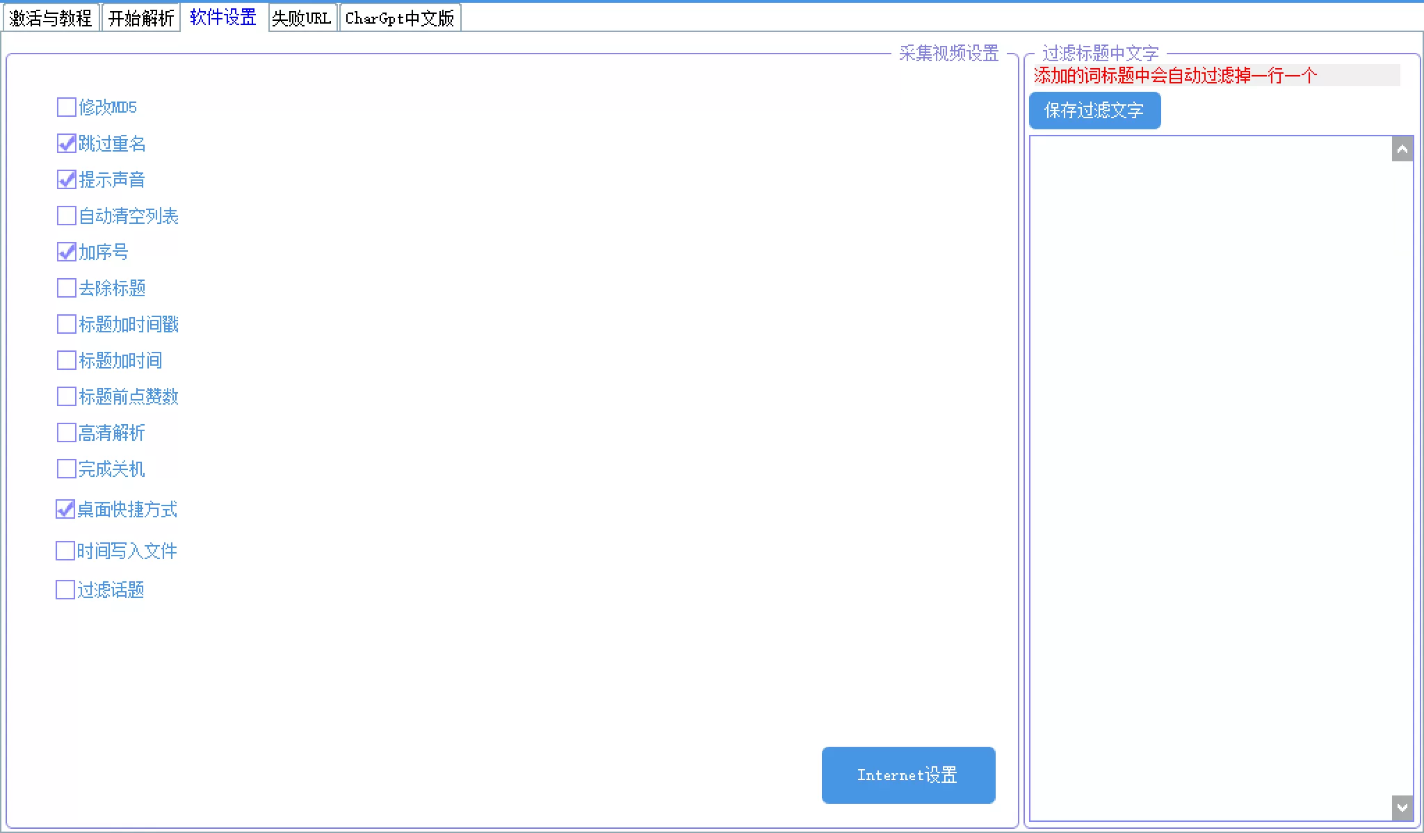
Task: Turn on 高清解析 checkbox
Action: click(66, 432)
